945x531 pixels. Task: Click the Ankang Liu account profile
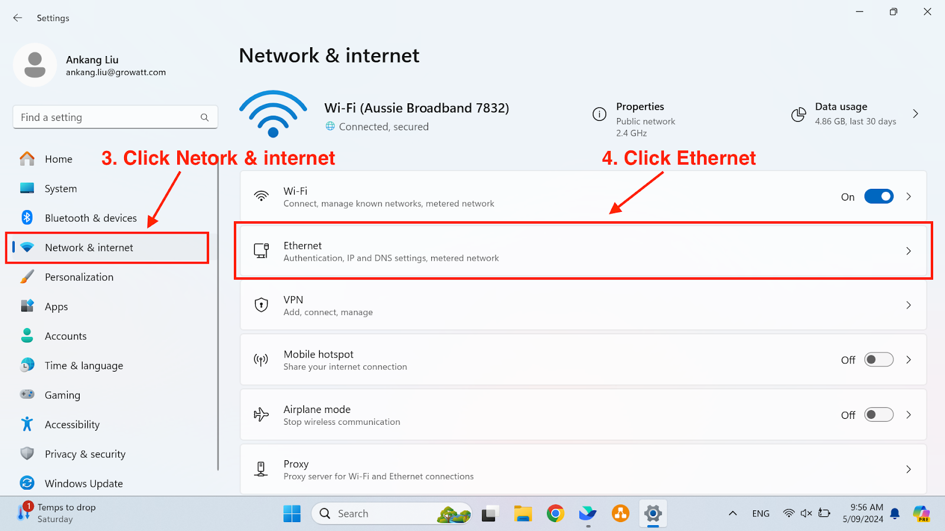92,65
